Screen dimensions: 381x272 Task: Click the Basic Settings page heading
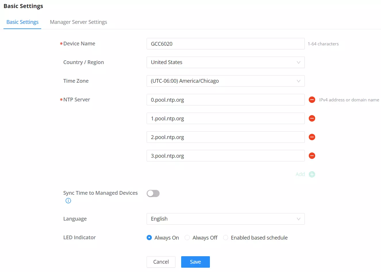click(23, 6)
